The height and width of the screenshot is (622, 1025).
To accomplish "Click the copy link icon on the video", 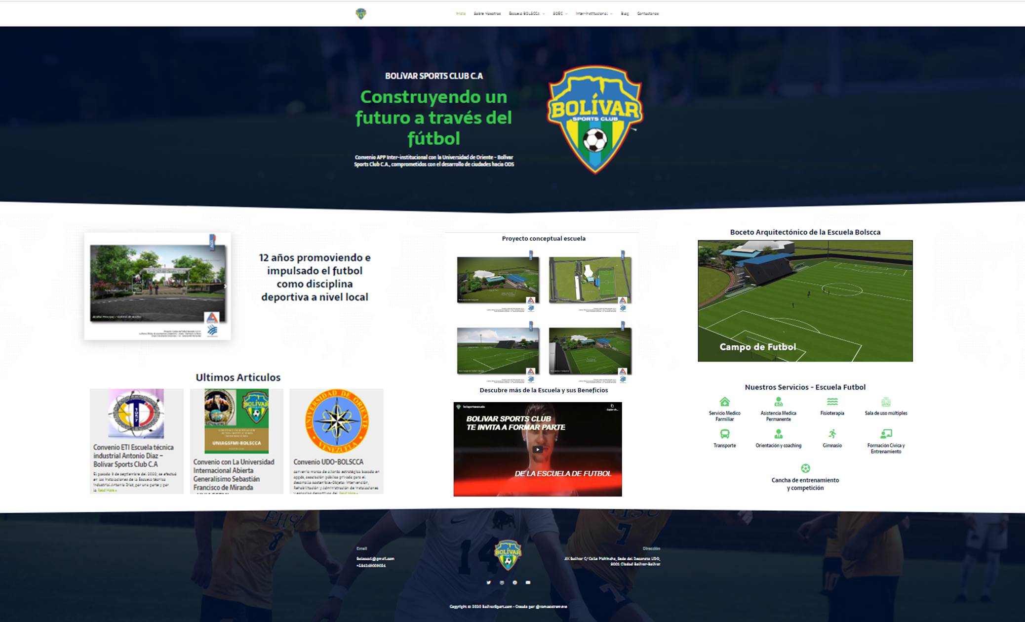I will pos(612,407).
